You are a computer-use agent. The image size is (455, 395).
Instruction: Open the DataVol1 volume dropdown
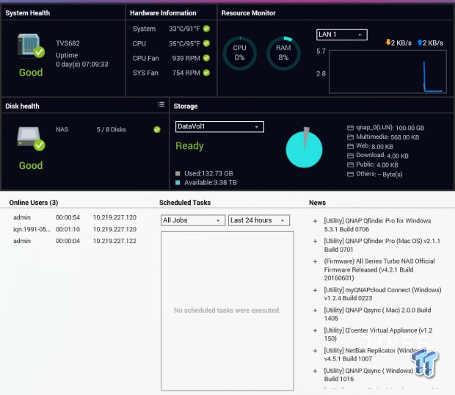click(x=219, y=127)
